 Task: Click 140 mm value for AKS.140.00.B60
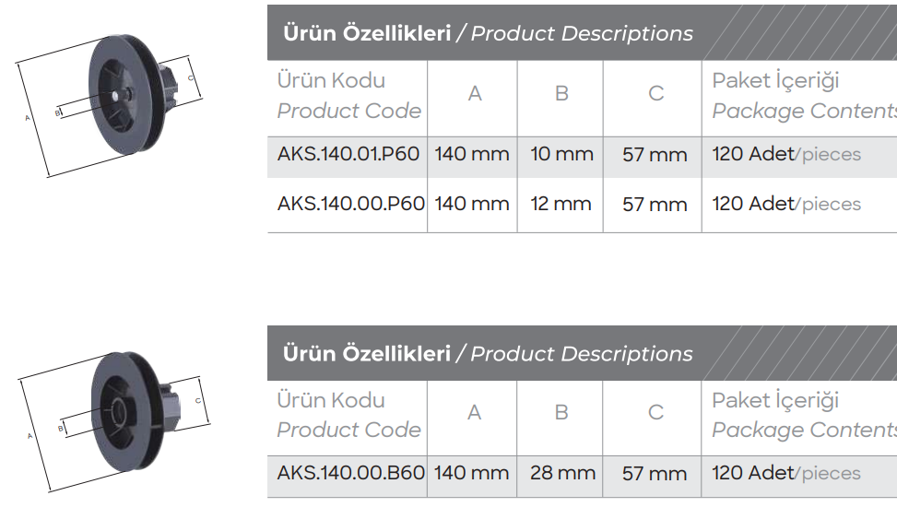point(472,473)
